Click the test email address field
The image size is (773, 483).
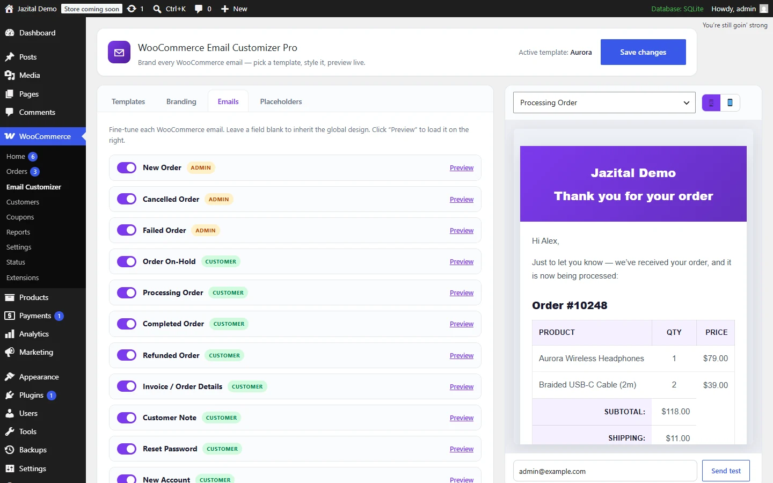pos(605,471)
